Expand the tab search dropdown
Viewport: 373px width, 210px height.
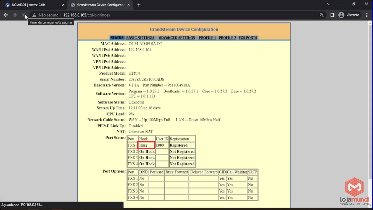pos(329,4)
